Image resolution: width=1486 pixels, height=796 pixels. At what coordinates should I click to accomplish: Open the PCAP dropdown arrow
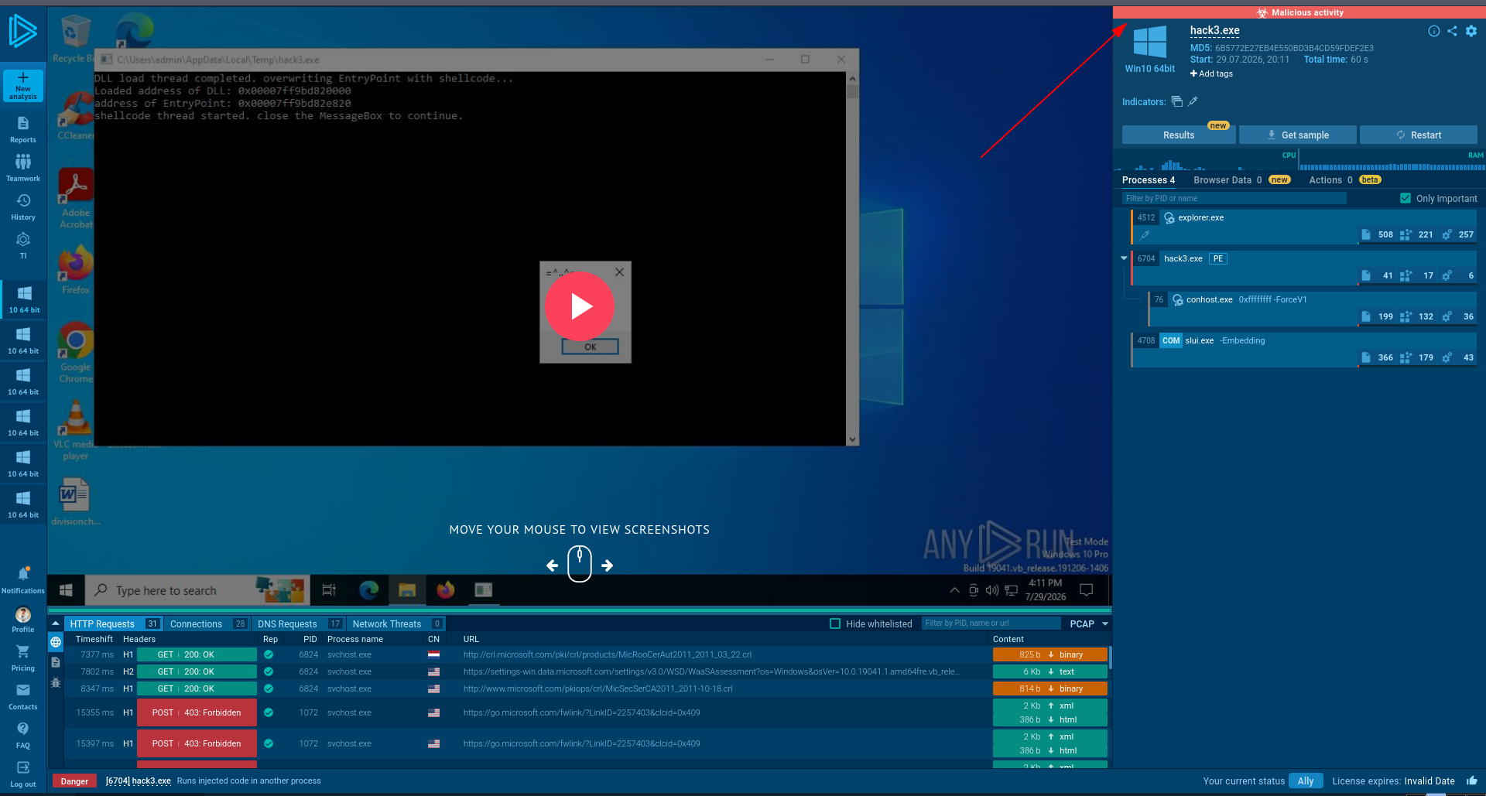pos(1105,623)
